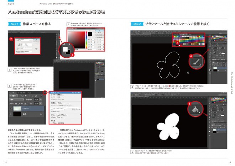Switch to the スウォッチ tab in highlighted panel

pos(183,34)
